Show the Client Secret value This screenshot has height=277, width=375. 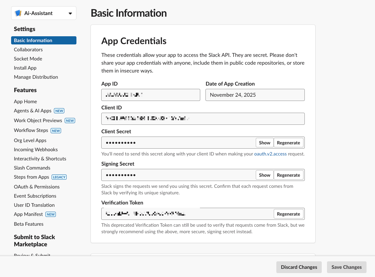[265, 143]
